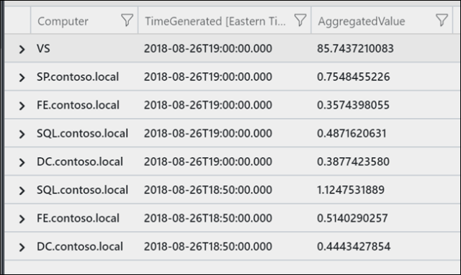The height and width of the screenshot is (275, 461).
Task: Select the value 0.3574398055
Action: (x=353, y=105)
